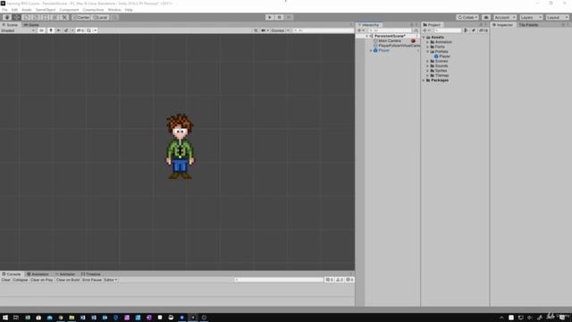Screen dimensions: 572x322
Task: Switch to the Inspector tab
Action: pyautogui.click(x=502, y=25)
